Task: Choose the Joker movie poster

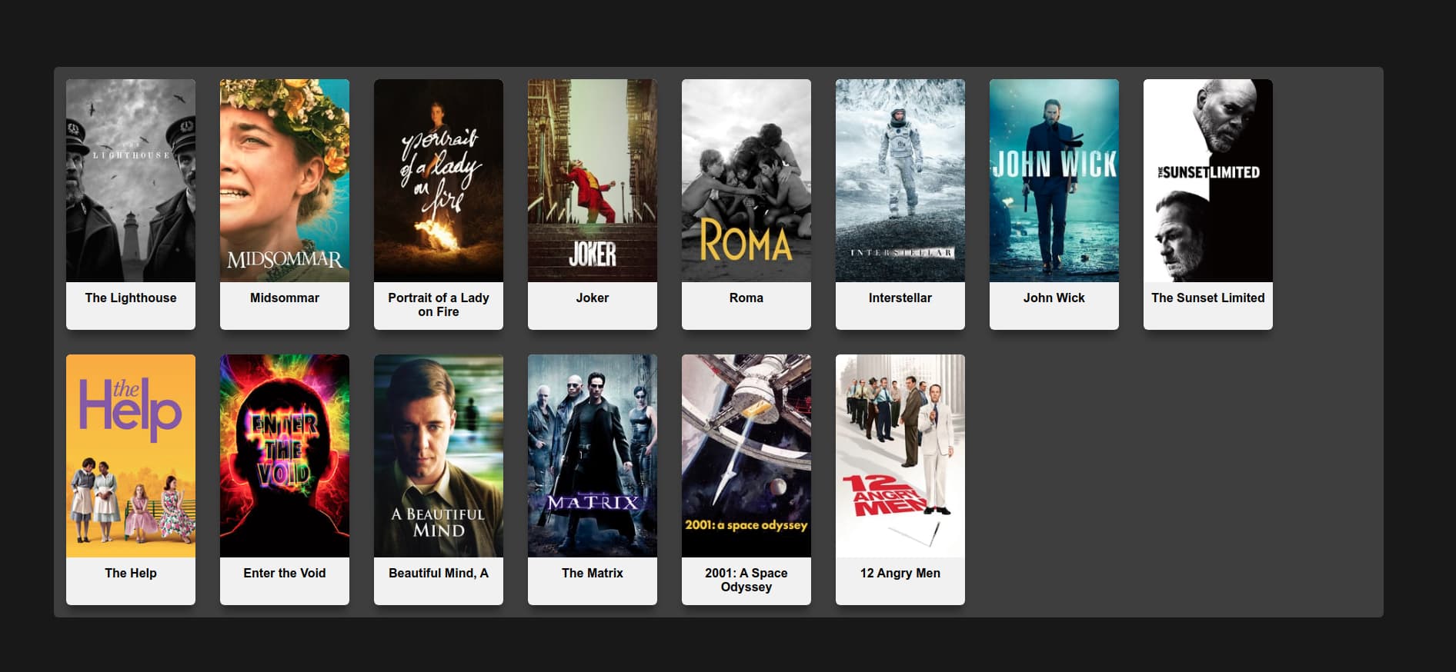Action: 593,181
